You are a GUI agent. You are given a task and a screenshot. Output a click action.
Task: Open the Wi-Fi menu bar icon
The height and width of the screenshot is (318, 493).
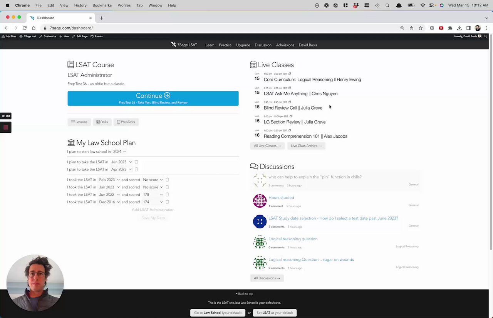[423, 5]
